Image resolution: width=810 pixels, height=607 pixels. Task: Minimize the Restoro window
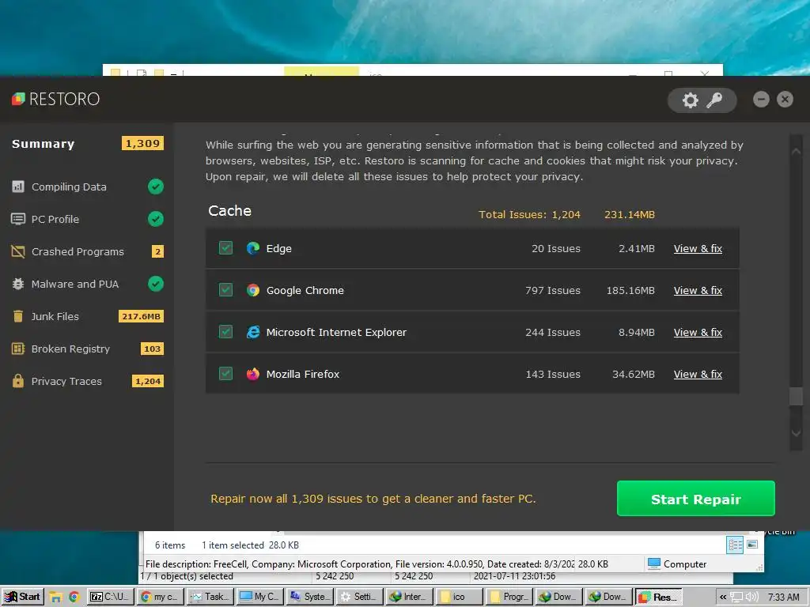coord(761,99)
